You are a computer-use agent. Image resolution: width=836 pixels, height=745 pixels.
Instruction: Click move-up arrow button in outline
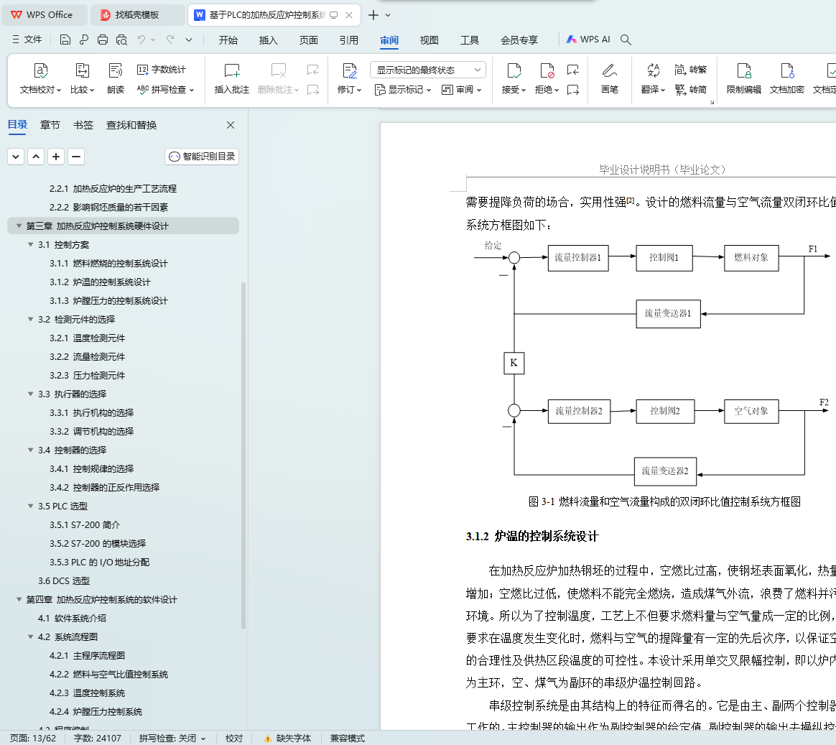click(x=36, y=156)
